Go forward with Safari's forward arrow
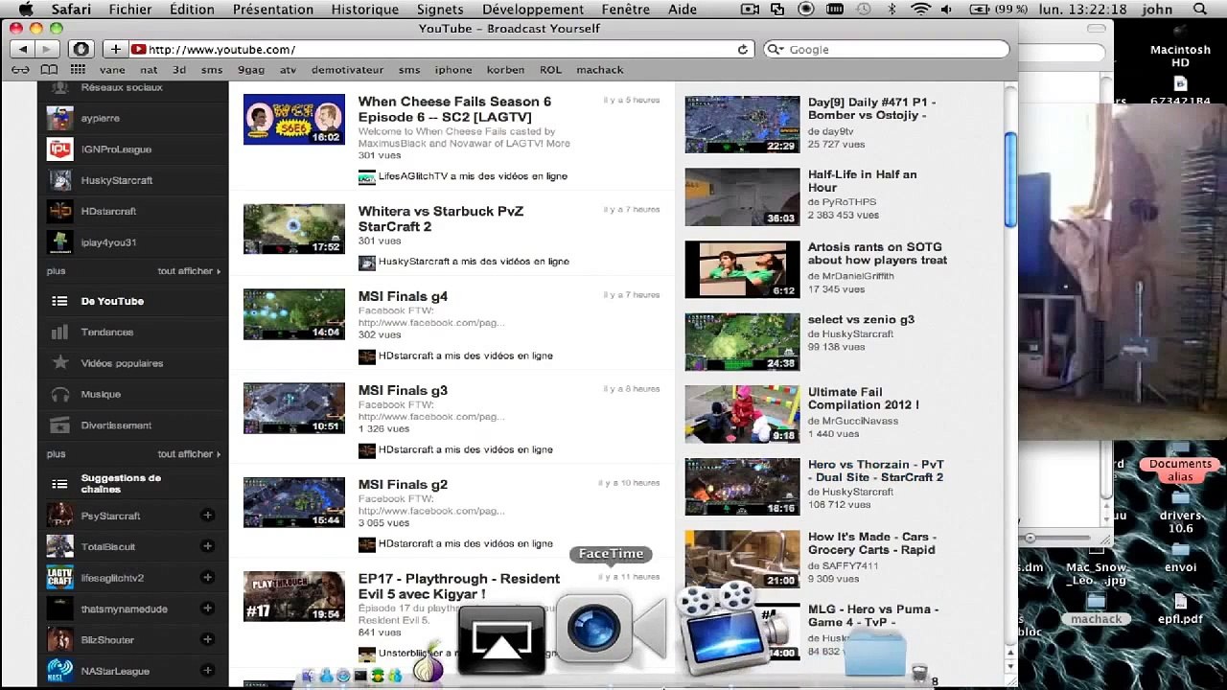 (x=48, y=49)
